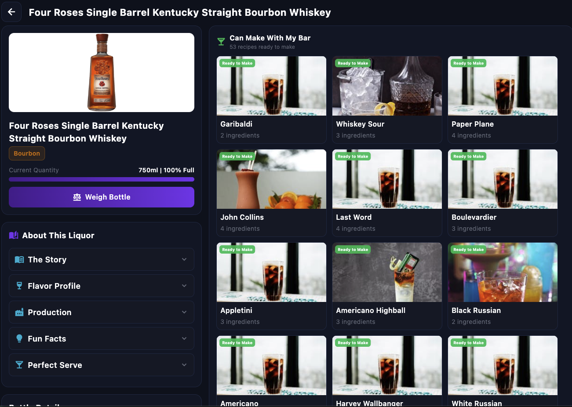Open the Last Word recipe image
572x407 pixels.
[387, 179]
